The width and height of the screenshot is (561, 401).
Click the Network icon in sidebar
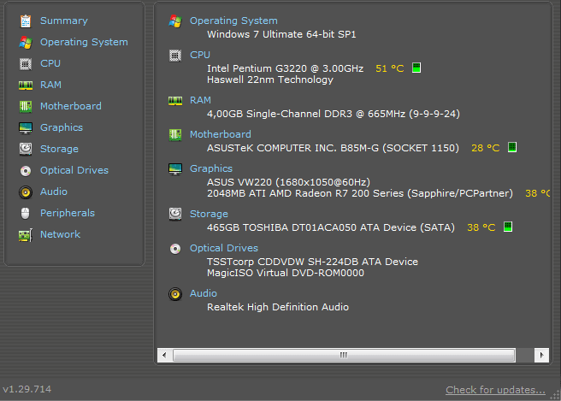coord(25,234)
